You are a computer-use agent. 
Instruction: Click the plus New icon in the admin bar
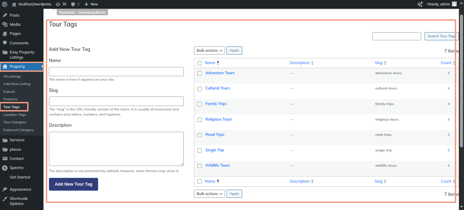[x=86, y=4]
